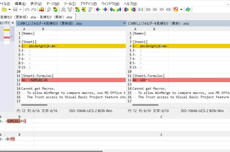The width and height of the screenshot is (230, 152).
Task: Expand the dropdown arrow beside Open folder
Action: (x=9, y=10)
